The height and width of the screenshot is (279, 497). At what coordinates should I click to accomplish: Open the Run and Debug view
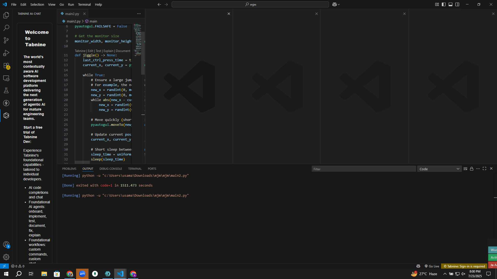(x=6, y=53)
